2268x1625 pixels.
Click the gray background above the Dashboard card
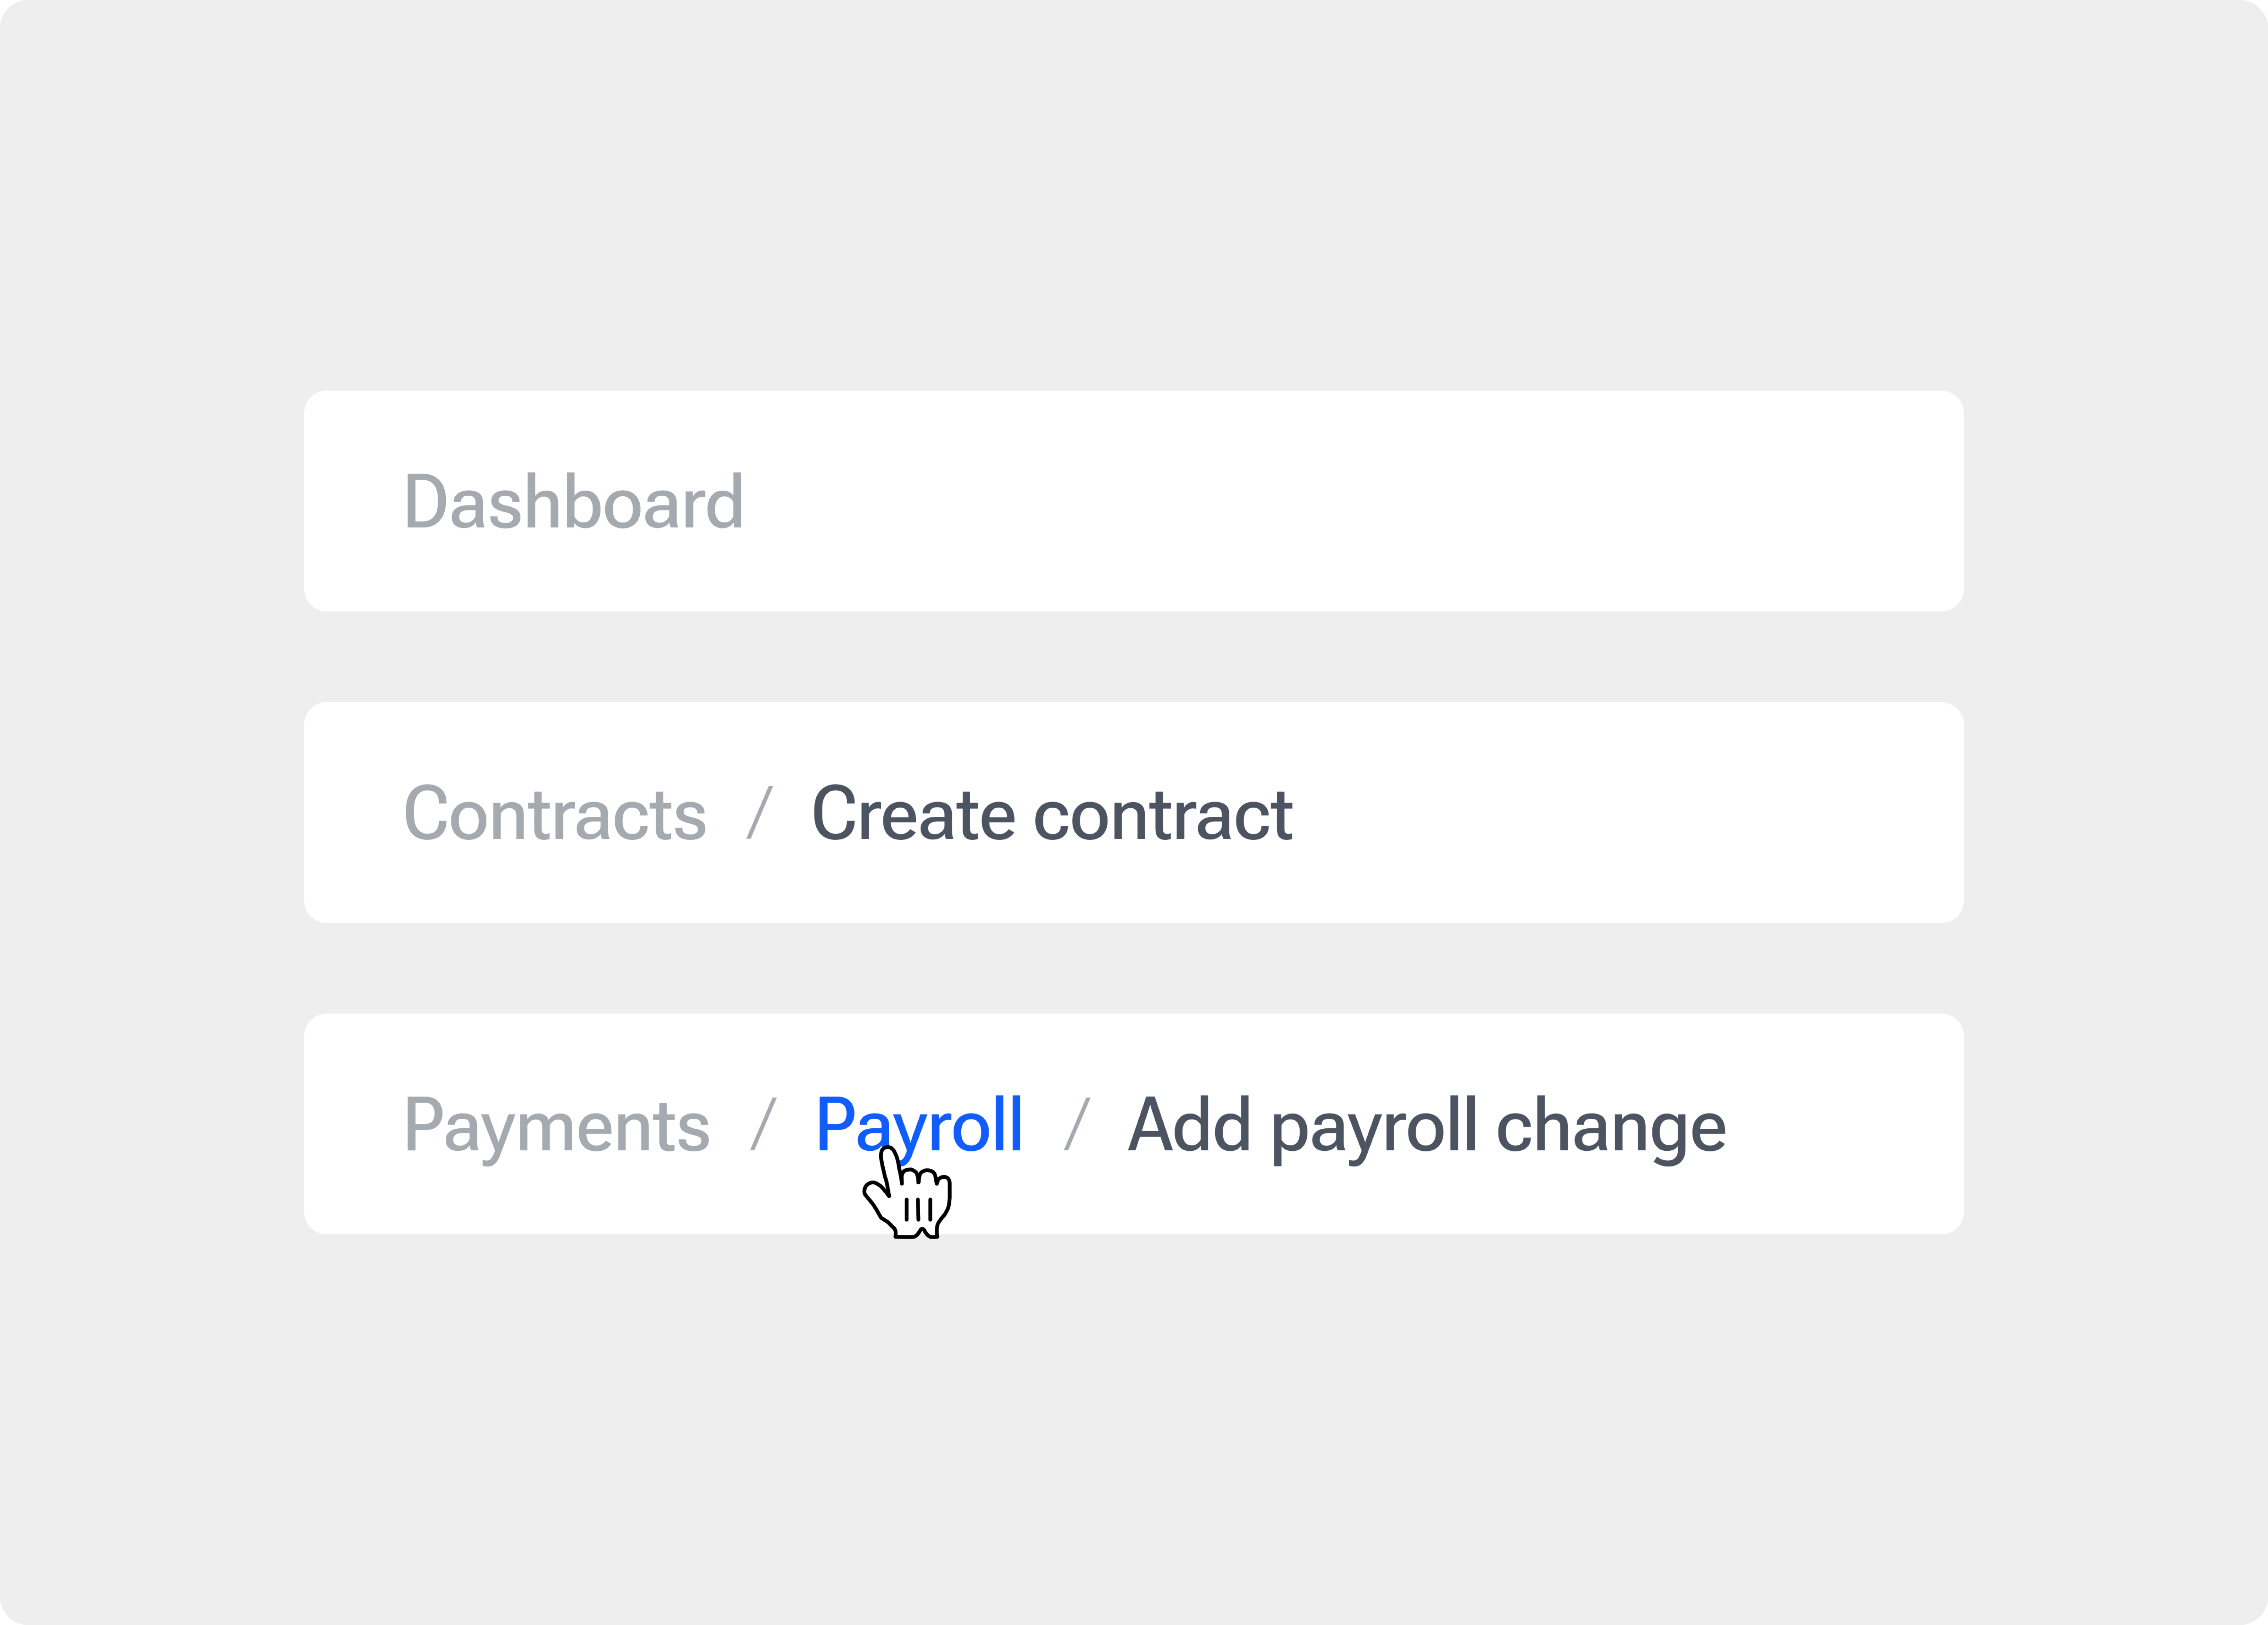[1134, 200]
